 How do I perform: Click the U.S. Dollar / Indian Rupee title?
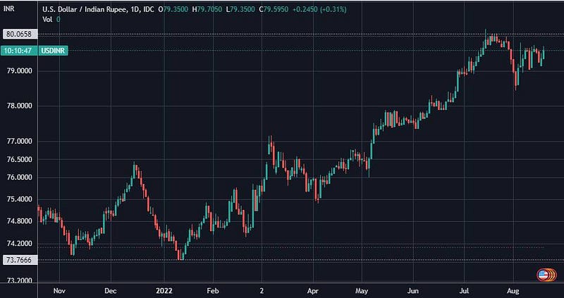85,10
